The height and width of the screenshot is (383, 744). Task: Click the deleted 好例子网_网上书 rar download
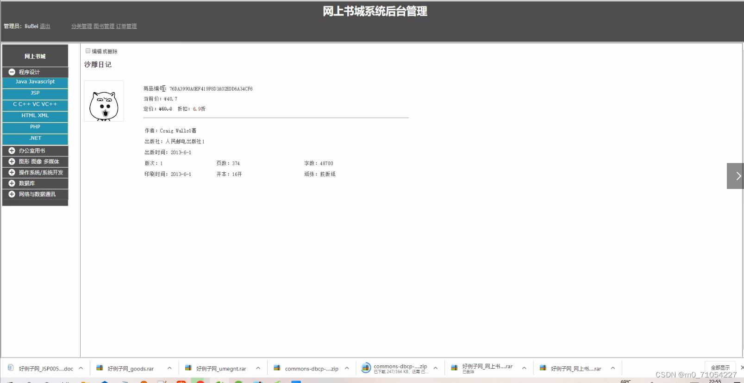[481, 369]
